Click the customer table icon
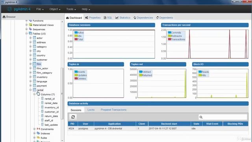Viewport: 252px width, 142px height. click(34, 60)
